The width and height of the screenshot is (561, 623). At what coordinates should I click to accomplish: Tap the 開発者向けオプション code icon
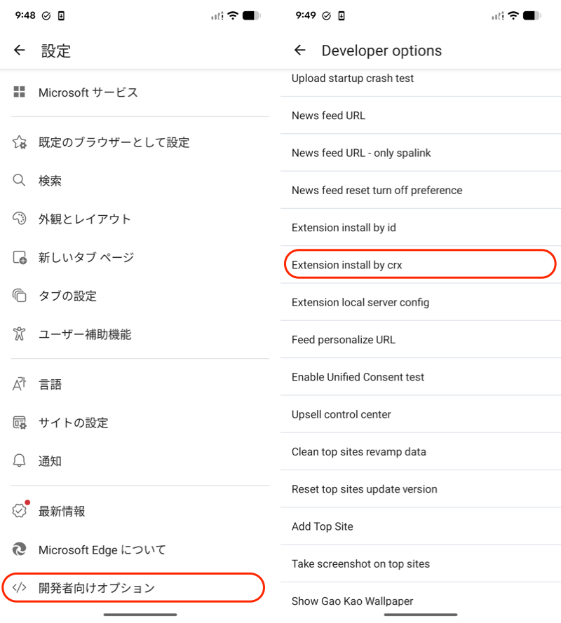point(19,588)
